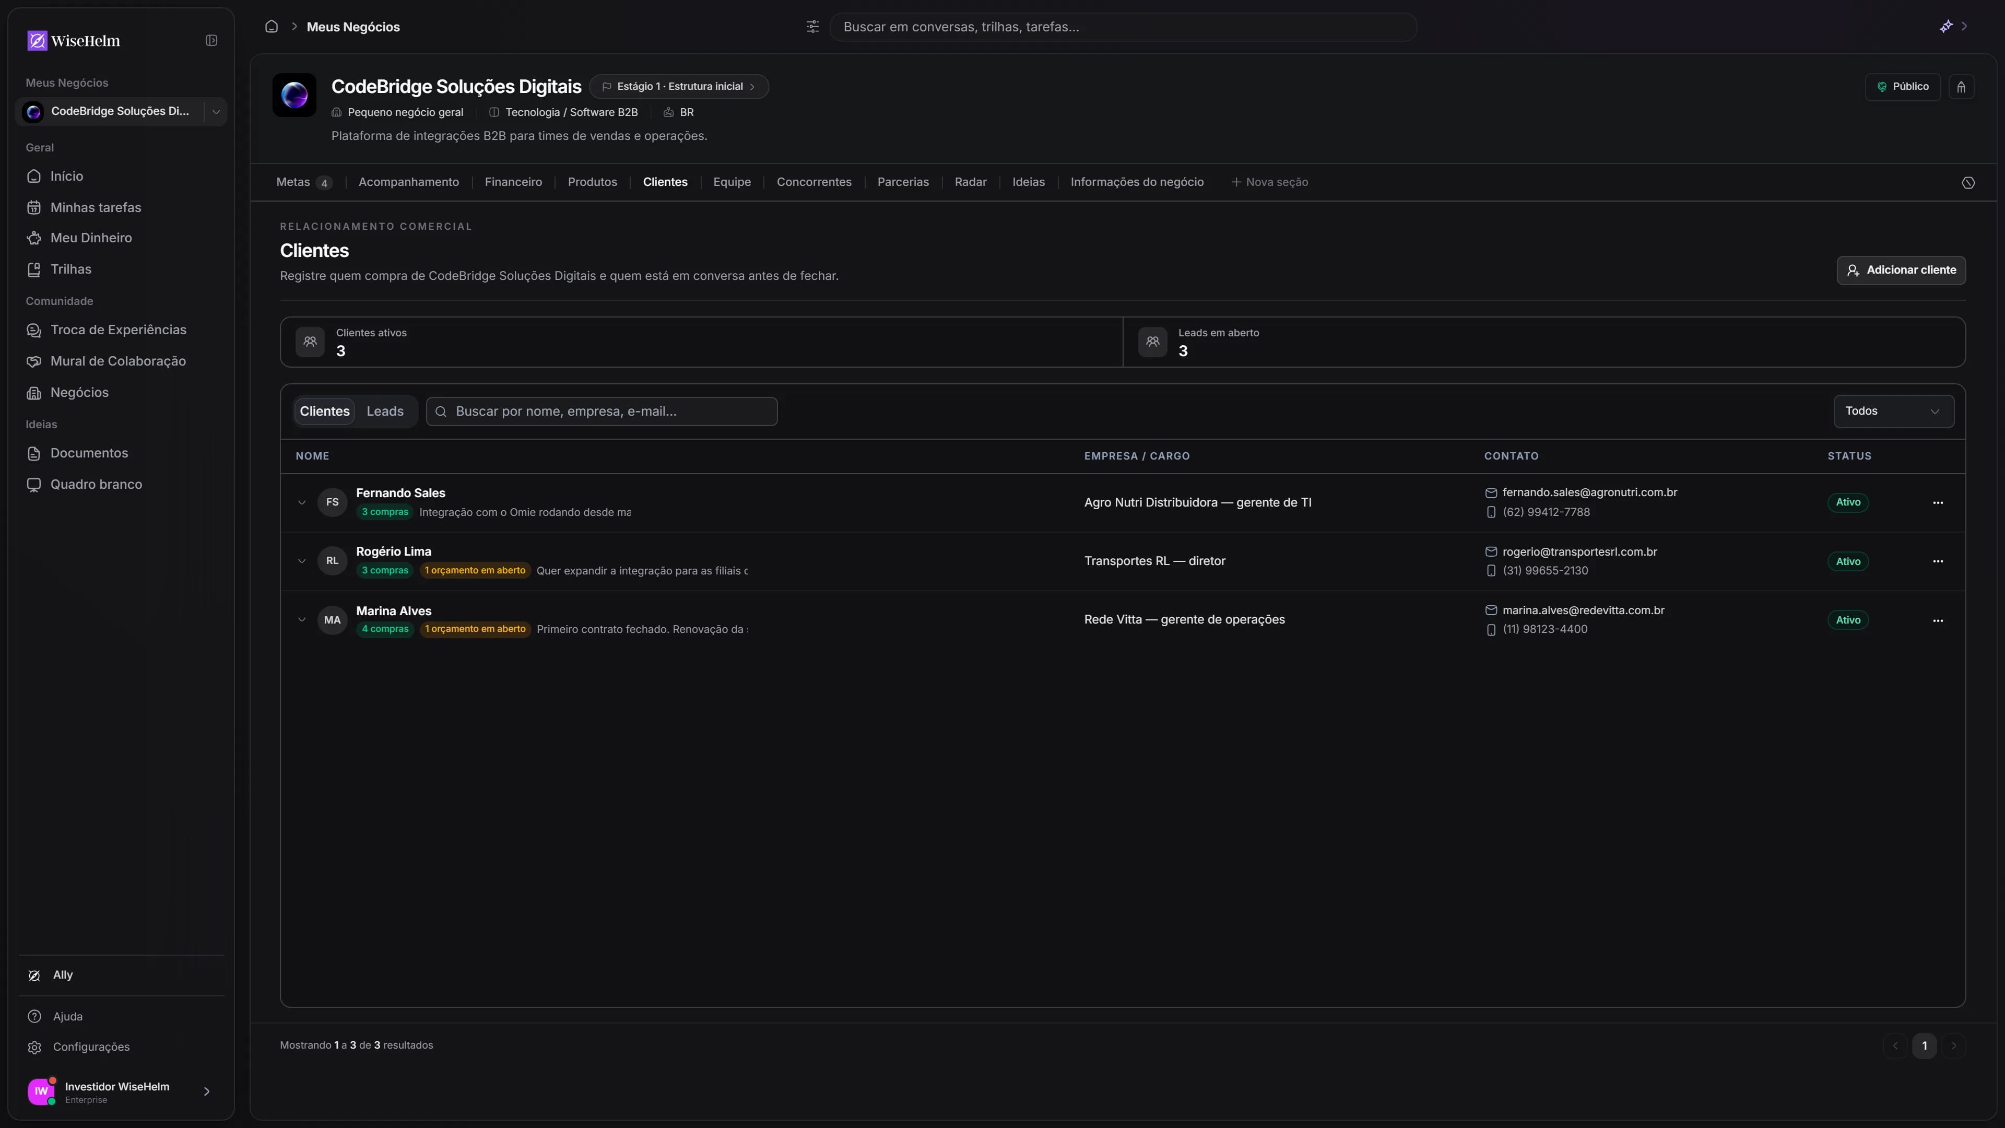Expand business selector dropdown in sidebar
This screenshot has width=2005, height=1128.
tap(216, 111)
